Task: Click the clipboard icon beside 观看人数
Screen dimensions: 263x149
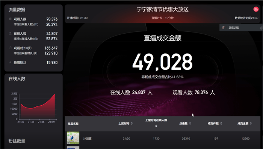Action: tap(10, 19)
